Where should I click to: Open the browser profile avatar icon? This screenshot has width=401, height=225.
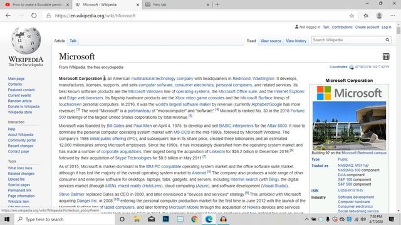click(379, 16)
